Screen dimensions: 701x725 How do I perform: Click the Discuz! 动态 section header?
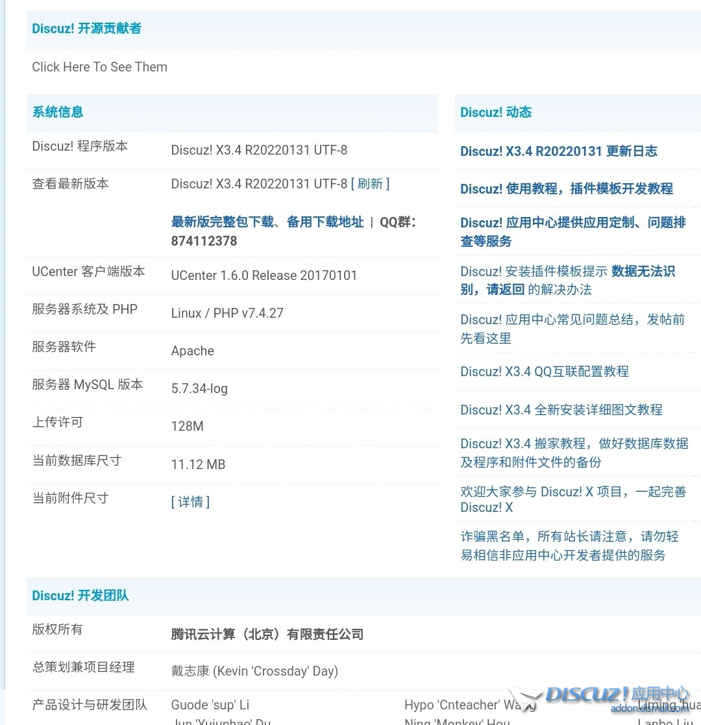point(496,112)
